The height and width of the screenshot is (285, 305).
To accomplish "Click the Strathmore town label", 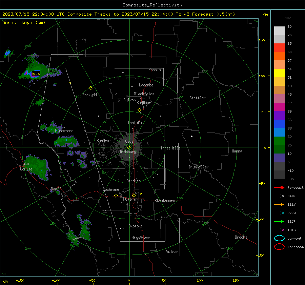I will tap(165, 201).
